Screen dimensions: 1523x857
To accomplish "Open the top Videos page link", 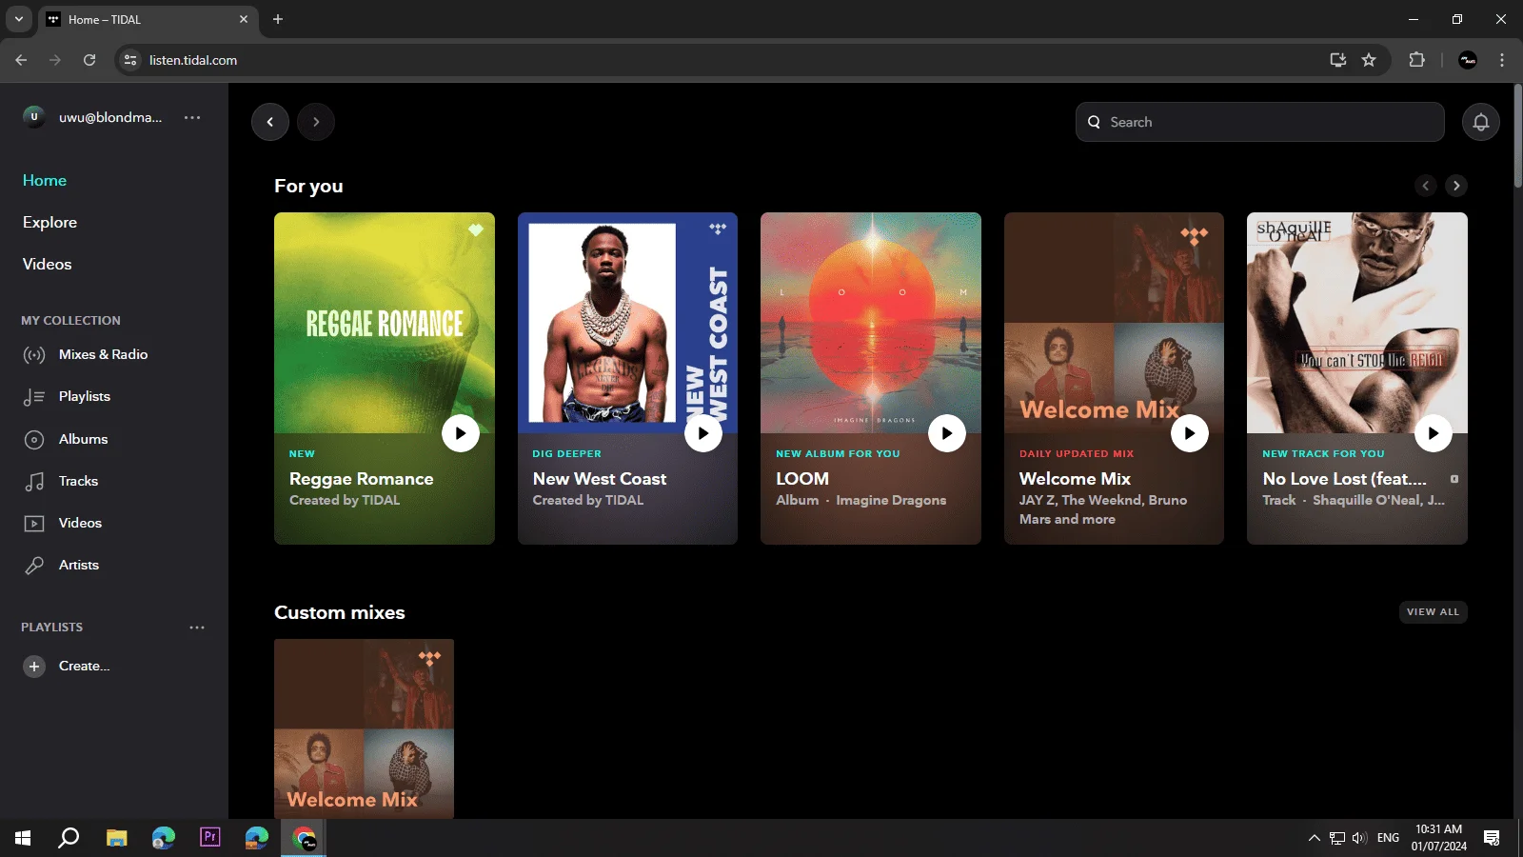I will coord(47,264).
